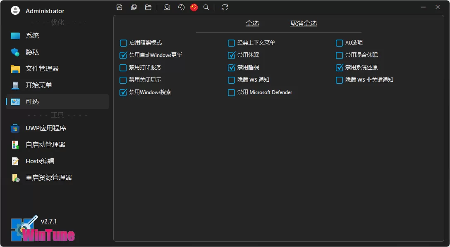Click the save-as config icon
The image size is (450, 247).
(x=134, y=7)
